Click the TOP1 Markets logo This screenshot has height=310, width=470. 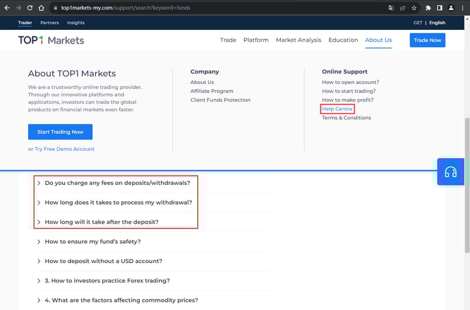point(51,40)
